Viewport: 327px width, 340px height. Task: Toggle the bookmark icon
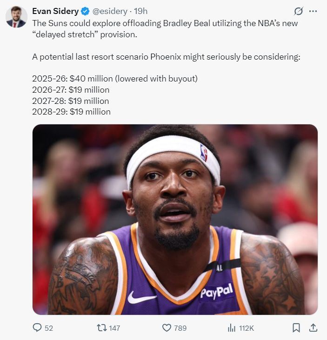[296, 327]
